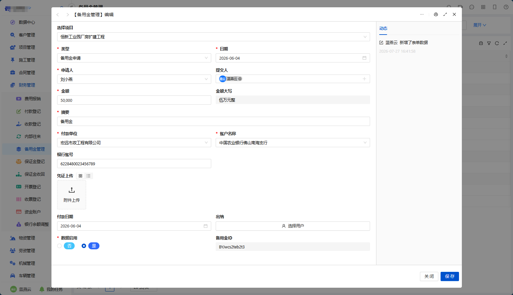The image size is (513, 295).
Task: Open the 付款单位 dropdown
Action: [134, 143]
